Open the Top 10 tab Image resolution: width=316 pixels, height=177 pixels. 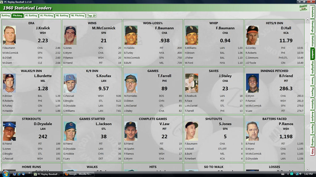tap(91, 16)
